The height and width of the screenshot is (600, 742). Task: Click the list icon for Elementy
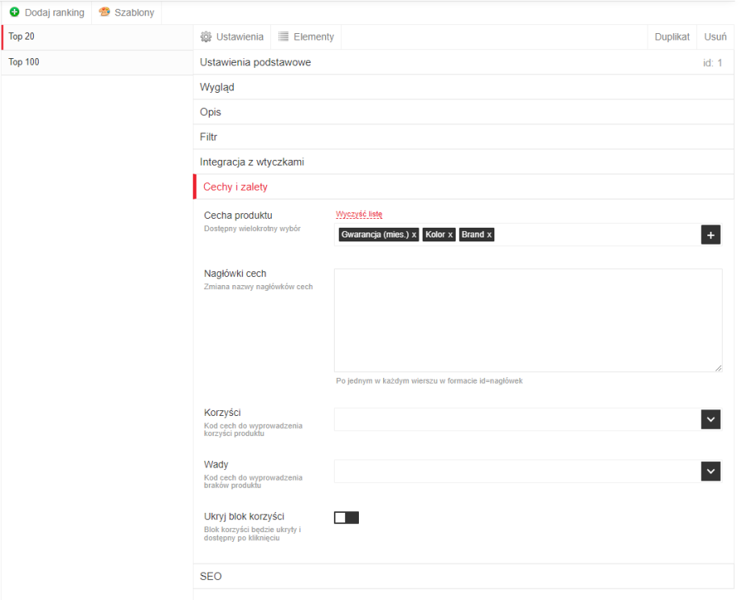tap(283, 37)
